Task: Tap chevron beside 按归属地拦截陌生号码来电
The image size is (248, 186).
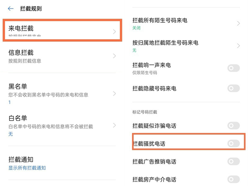Action: click(238, 46)
